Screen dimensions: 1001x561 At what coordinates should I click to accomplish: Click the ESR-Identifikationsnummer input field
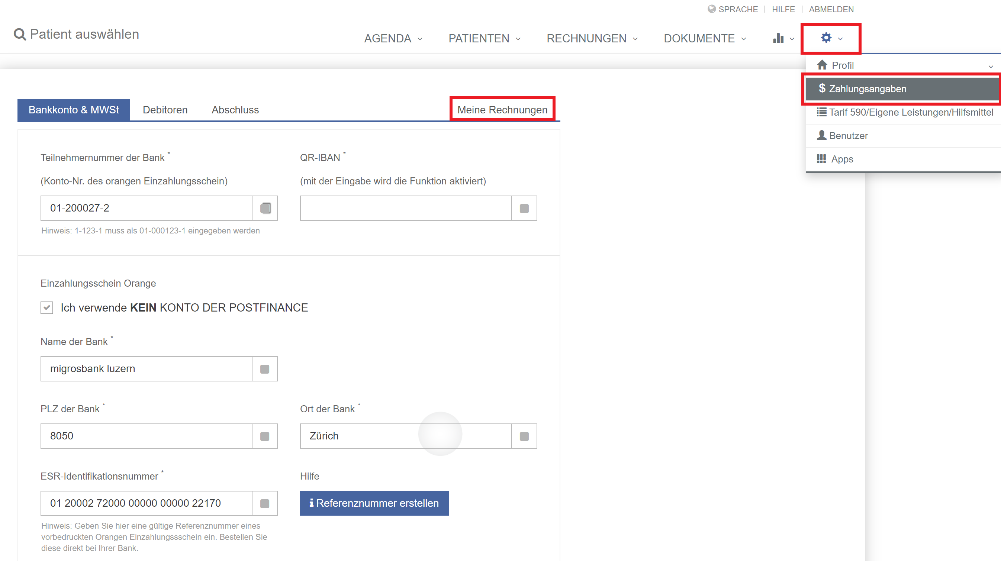point(147,503)
